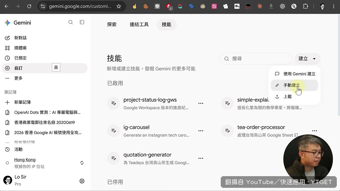Open 已預定 scheduled items

coord(45,58)
